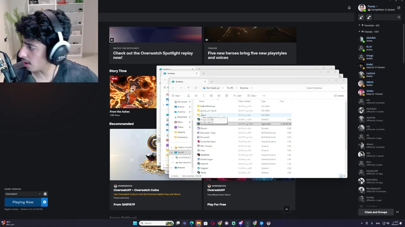Click the region globe icon
The width and height of the screenshot is (405, 227).
tap(45, 194)
